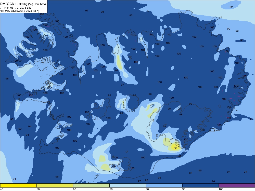Click the dark blue 90–100 legend swatch

point(200,185)
